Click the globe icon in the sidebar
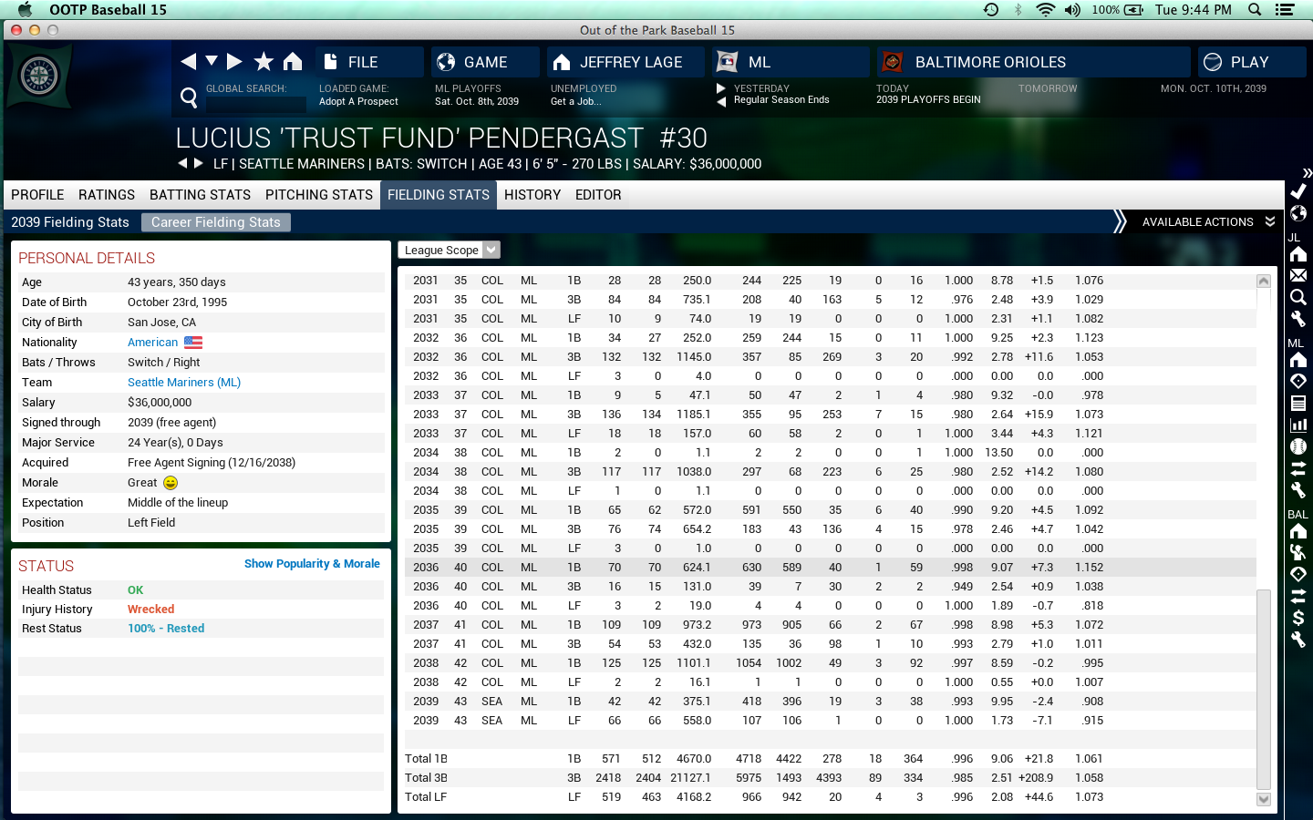Viewport: 1313px width, 820px height. point(1297,213)
